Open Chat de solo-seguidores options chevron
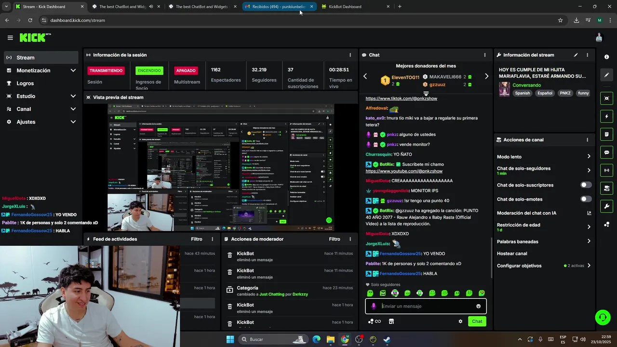The width and height of the screenshot is (617, 347). [x=589, y=170]
